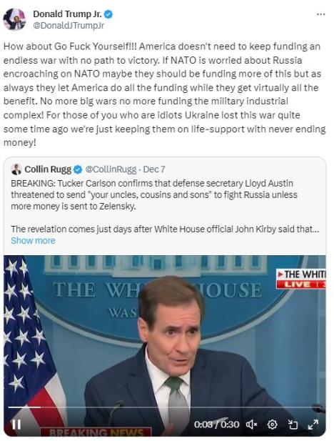Expand quoted post with Show more

pyautogui.click(x=33, y=240)
